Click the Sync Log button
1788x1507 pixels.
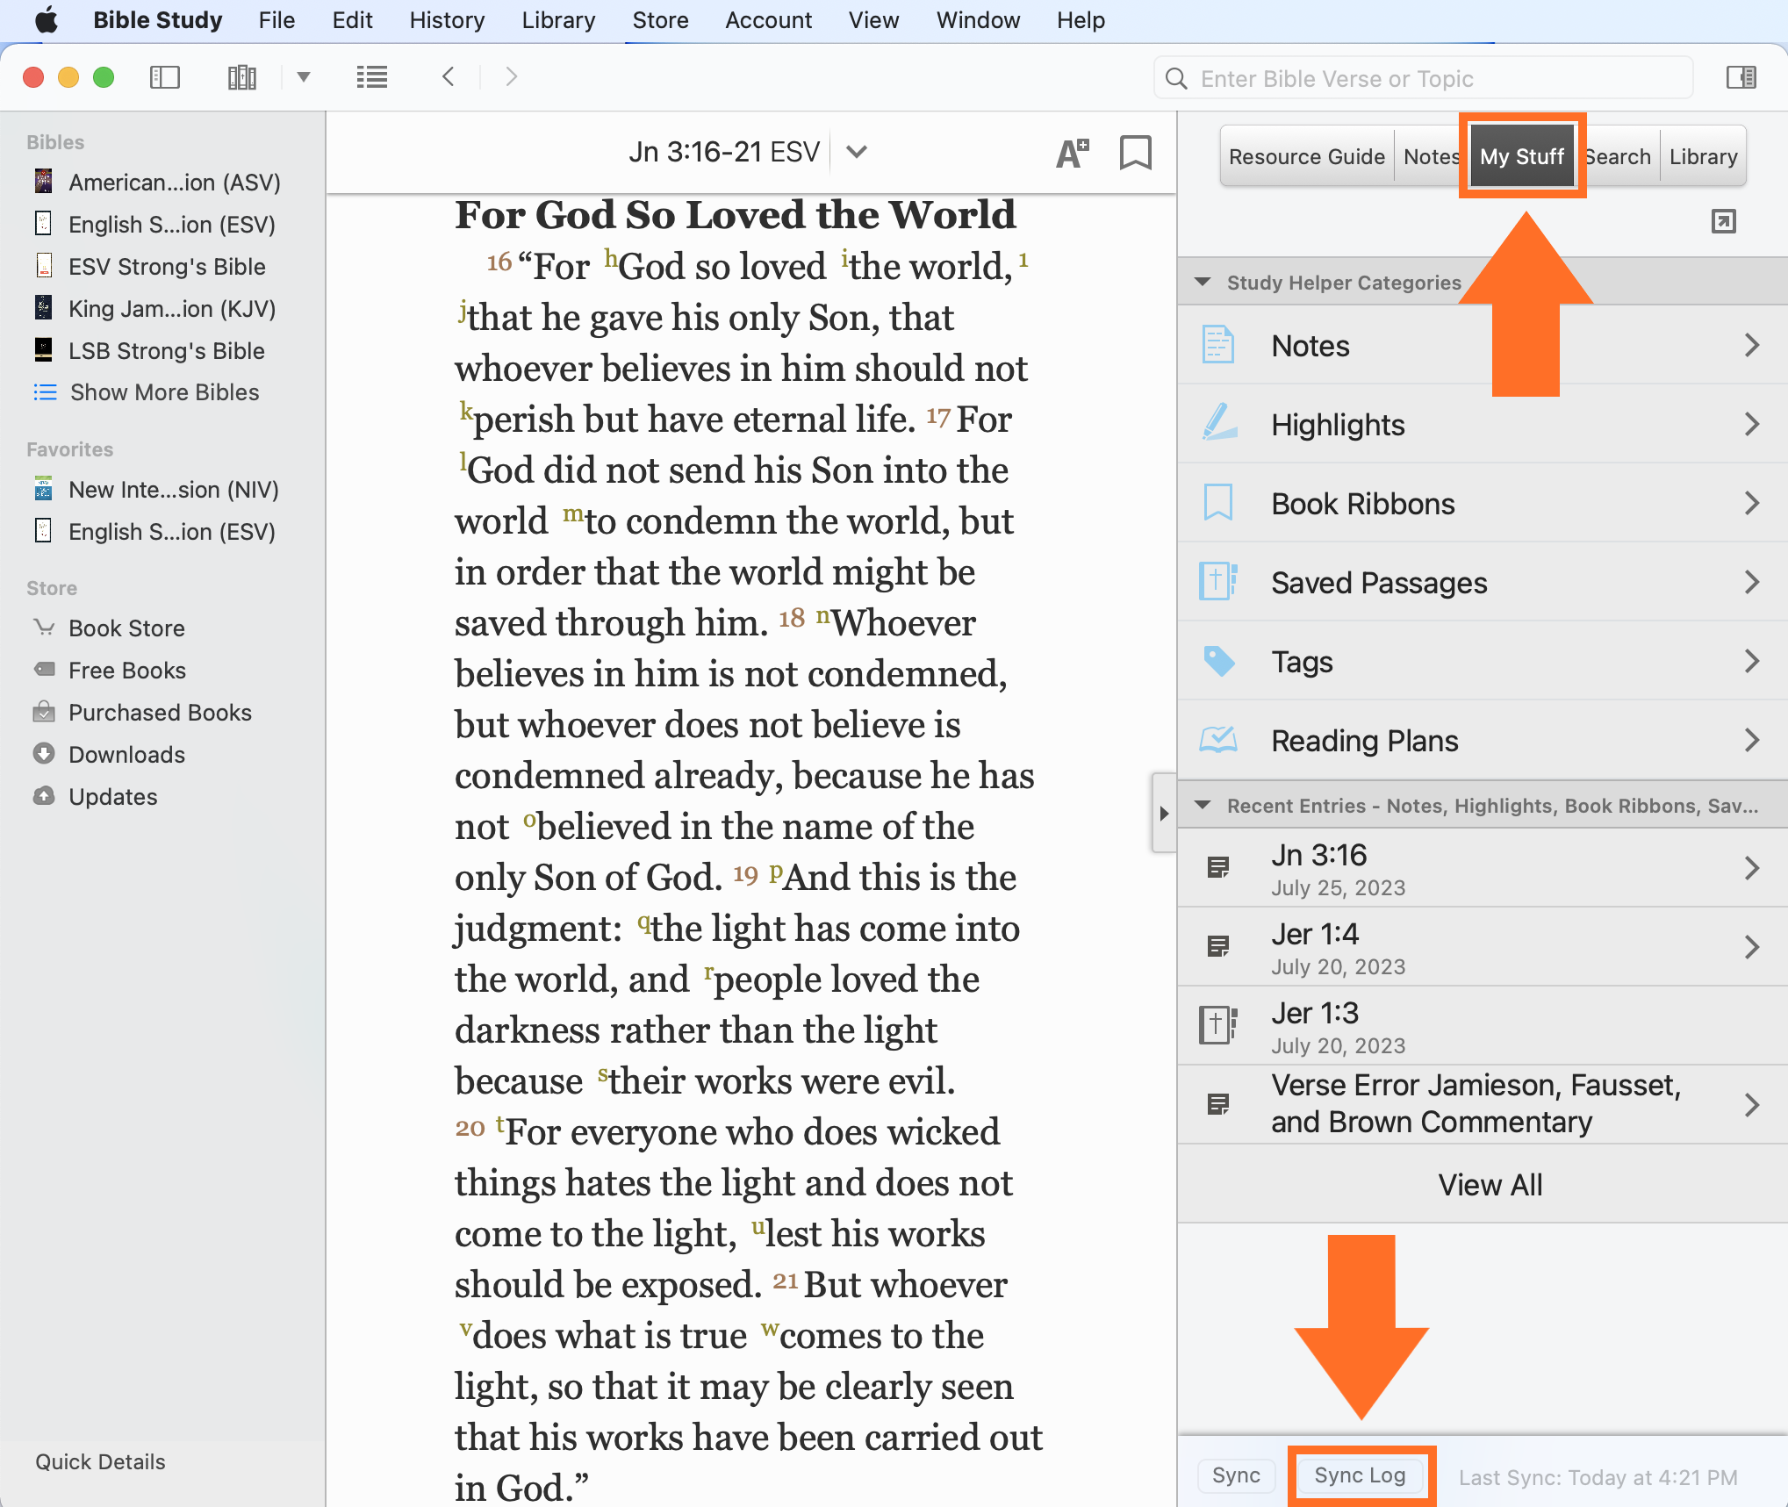click(x=1360, y=1475)
